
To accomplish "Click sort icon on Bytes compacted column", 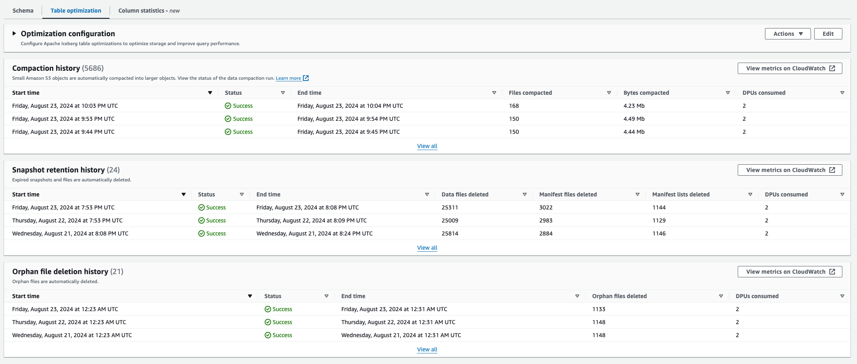I will point(728,93).
